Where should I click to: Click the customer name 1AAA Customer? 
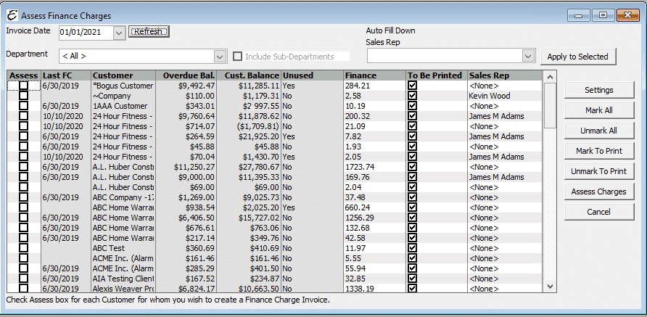[x=120, y=106]
